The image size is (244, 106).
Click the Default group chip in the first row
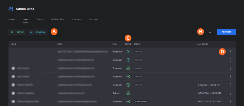coord(139,52)
